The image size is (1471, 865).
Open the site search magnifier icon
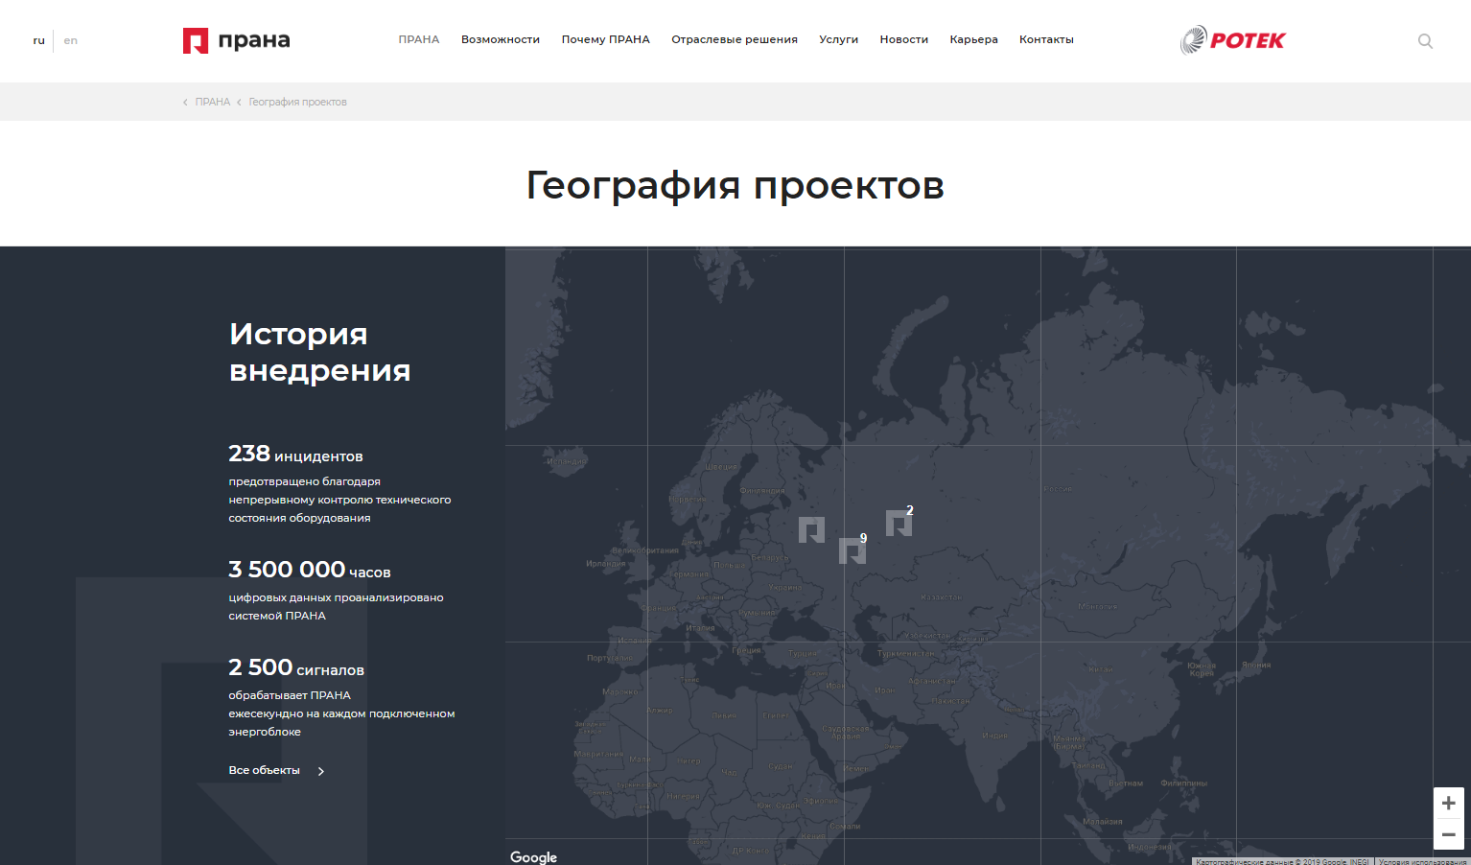pyautogui.click(x=1425, y=41)
